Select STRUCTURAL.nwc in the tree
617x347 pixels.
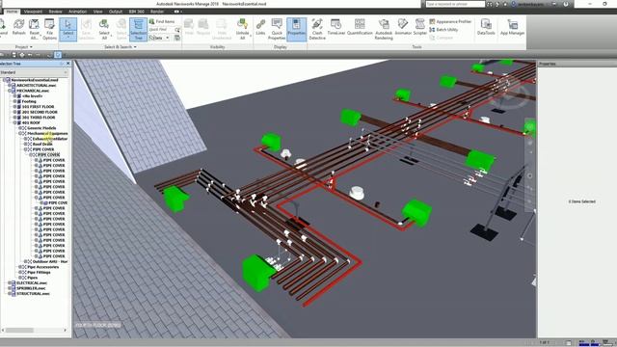point(33,293)
